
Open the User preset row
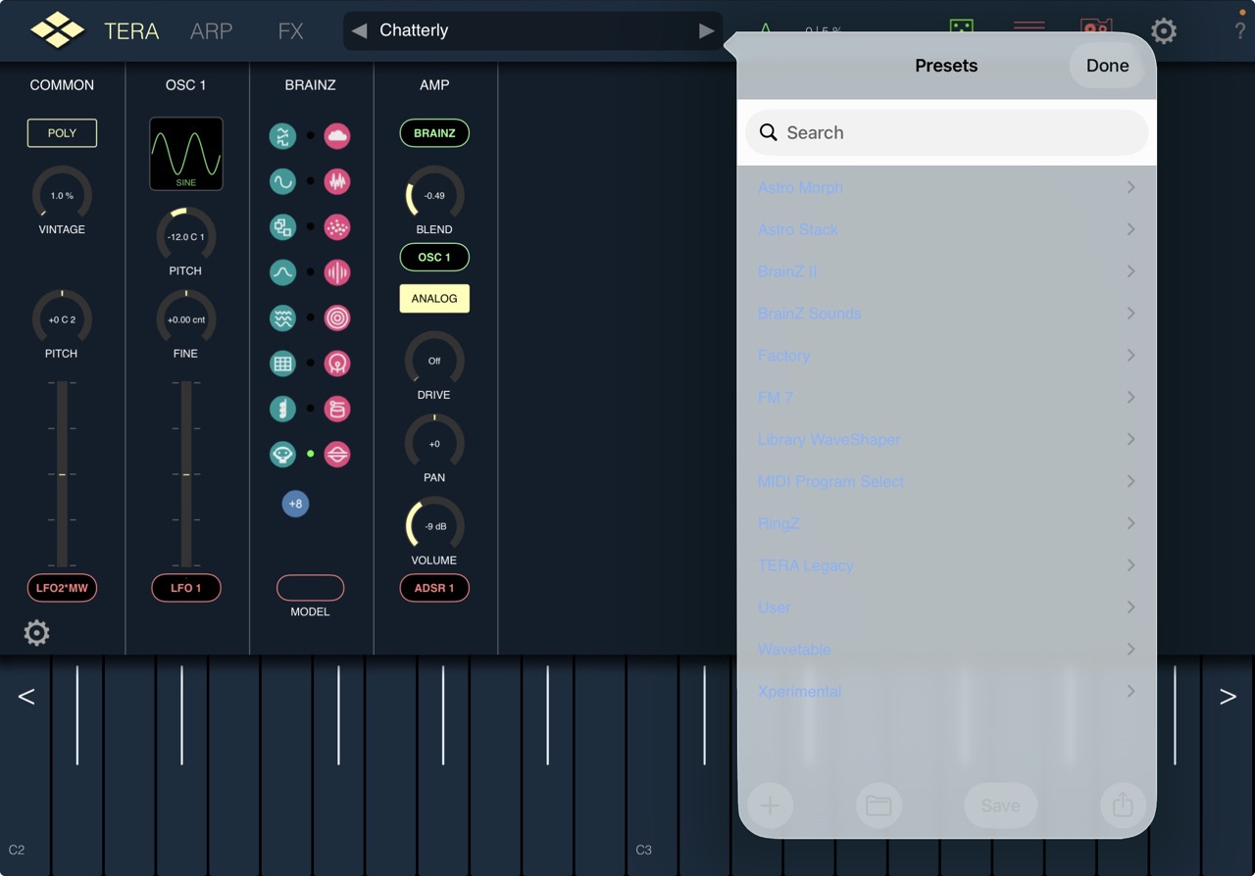pos(947,608)
